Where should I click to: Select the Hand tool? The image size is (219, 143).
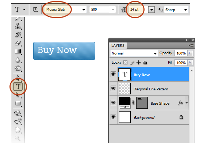coord(18,130)
